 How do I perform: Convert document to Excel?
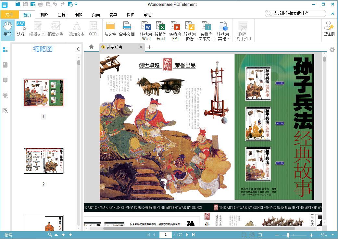click(x=161, y=31)
